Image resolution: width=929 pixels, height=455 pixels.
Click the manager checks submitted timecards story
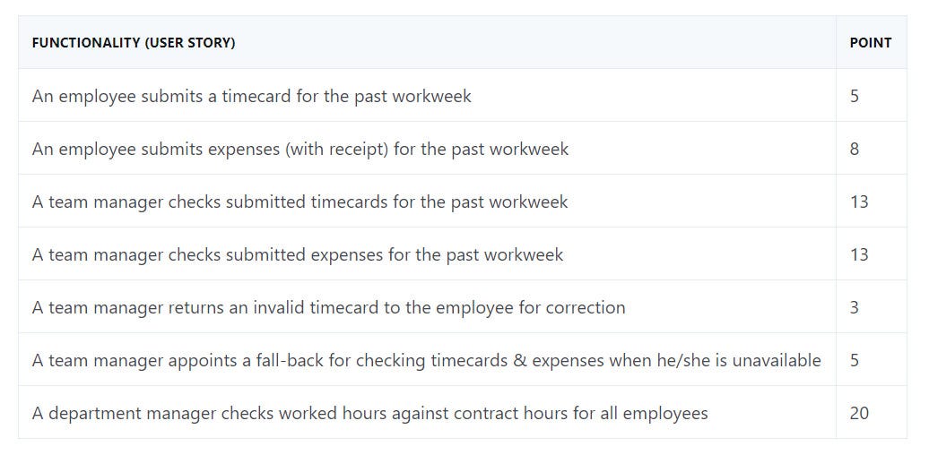pos(300,202)
